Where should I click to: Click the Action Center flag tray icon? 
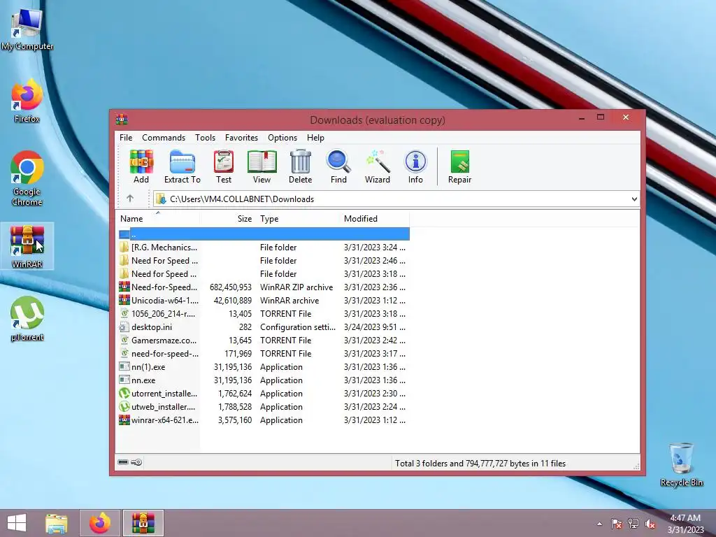click(x=616, y=524)
